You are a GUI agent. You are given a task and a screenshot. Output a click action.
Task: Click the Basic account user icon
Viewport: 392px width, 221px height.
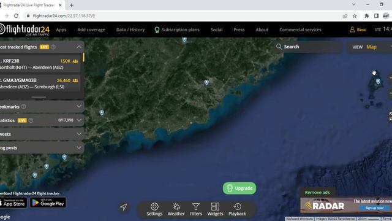click(352, 29)
